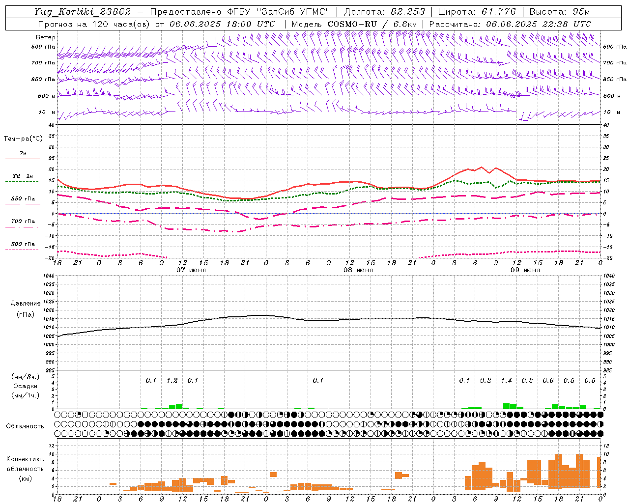The image size is (629, 503).
Task: Click the elevation label 'Высота: 95м'
Action: coord(560,12)
